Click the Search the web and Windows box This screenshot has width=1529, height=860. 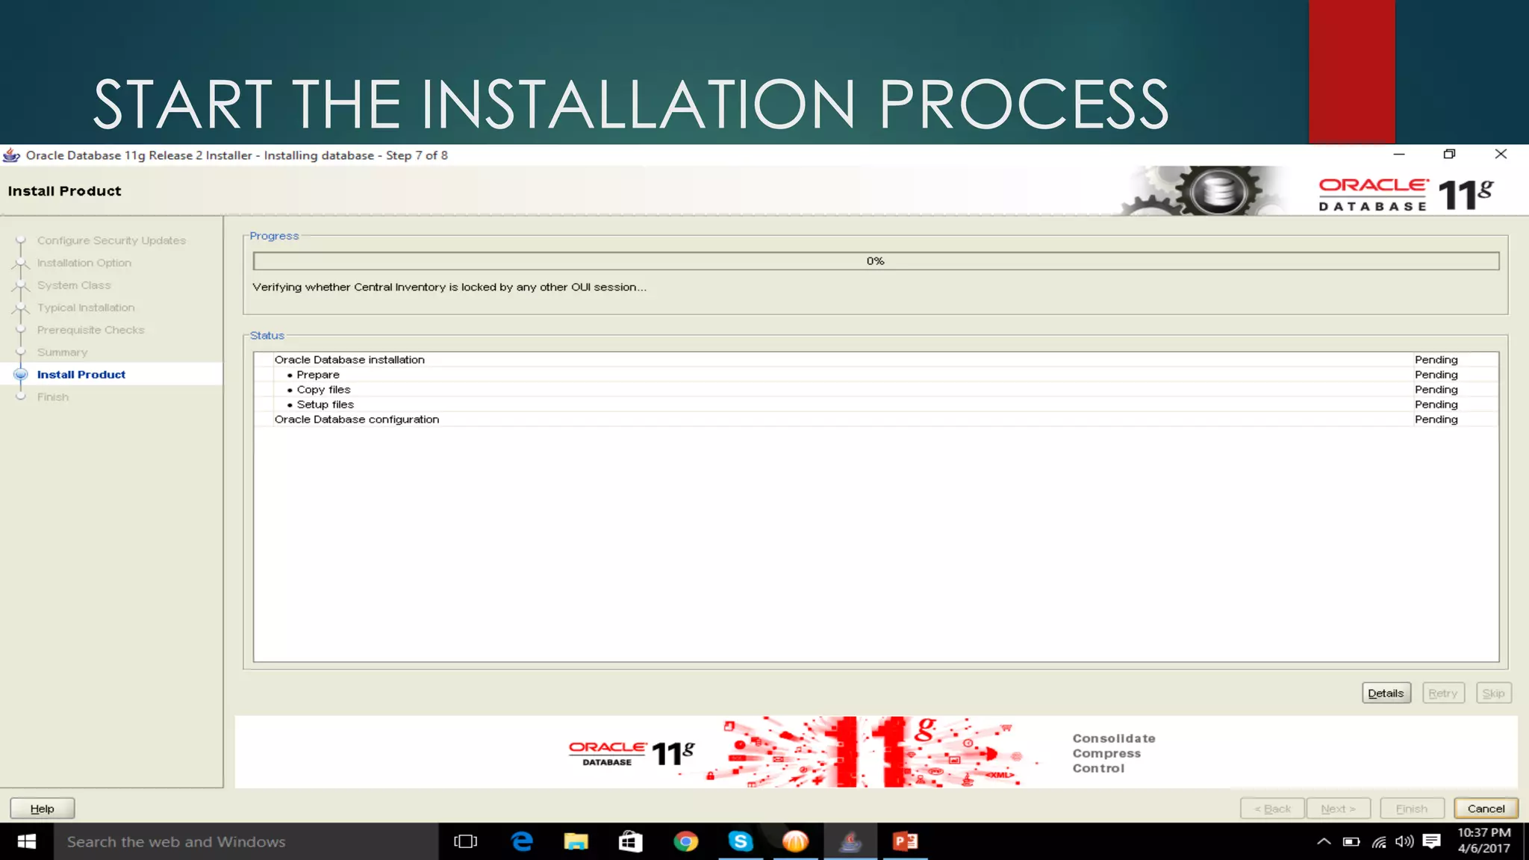point(246,842)
